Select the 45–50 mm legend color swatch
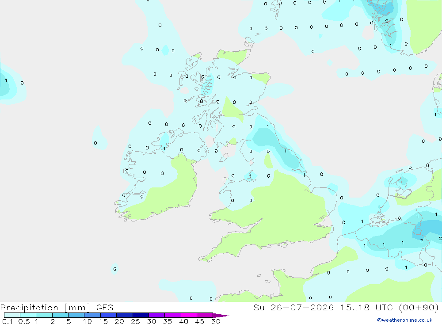442x324 pixels. (205, 315)
